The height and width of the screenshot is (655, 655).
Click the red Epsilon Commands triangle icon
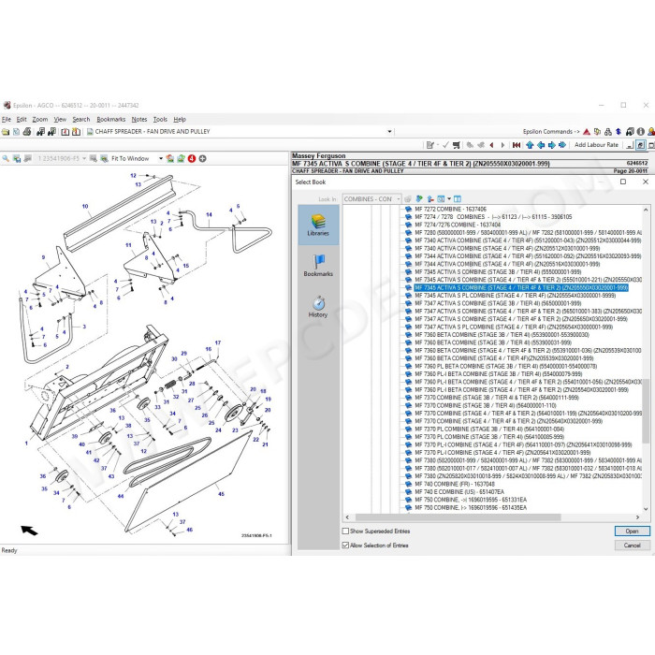[587, 132]
